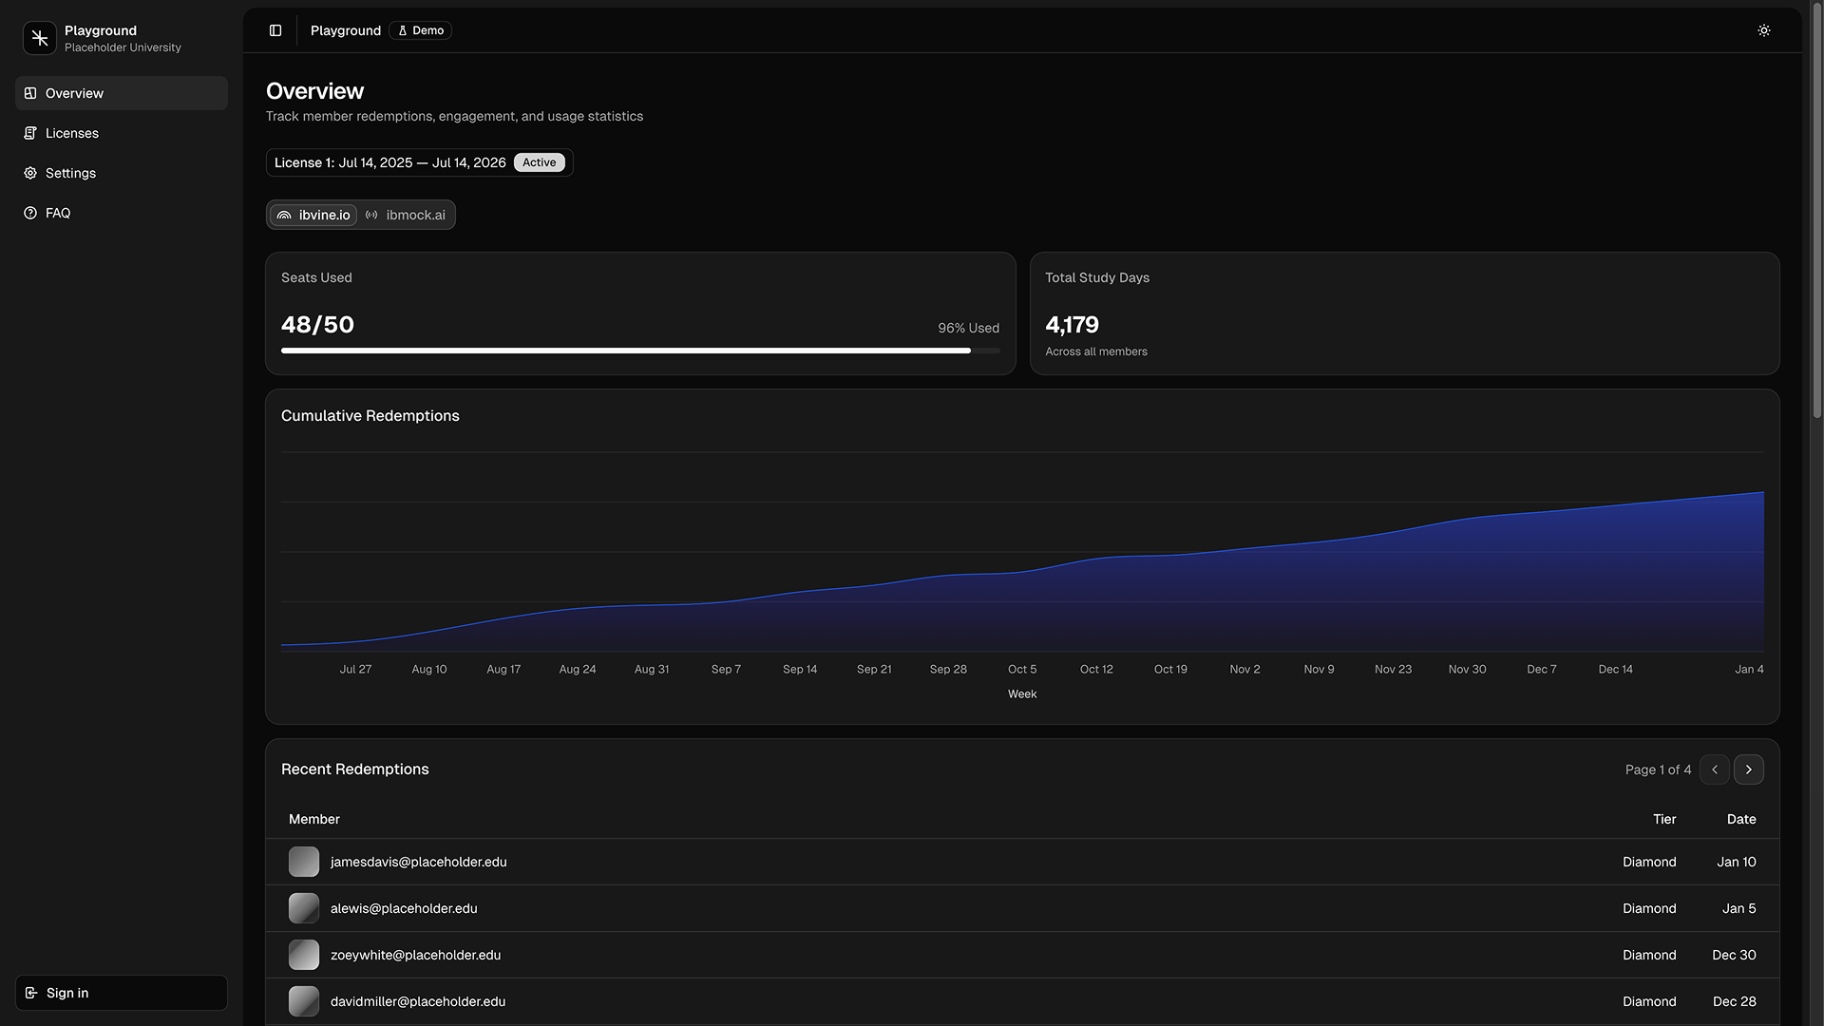The width and height of the screenshot is (1824, 1026).
Task: Click the Demo badge in header
Action: tap(420, 30)
